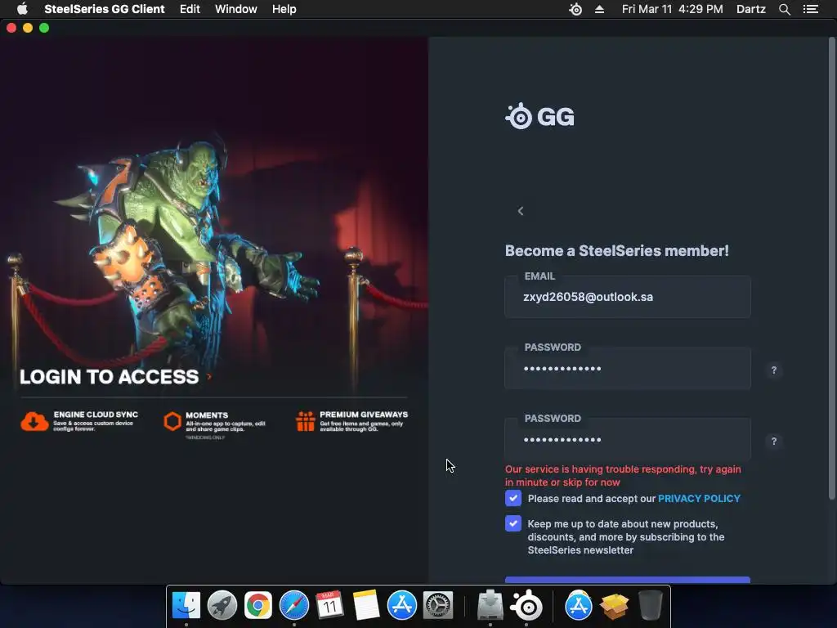The image size is (837, 628).
Task: Click the first PASSWORD input field
Action: click(627, 368)
